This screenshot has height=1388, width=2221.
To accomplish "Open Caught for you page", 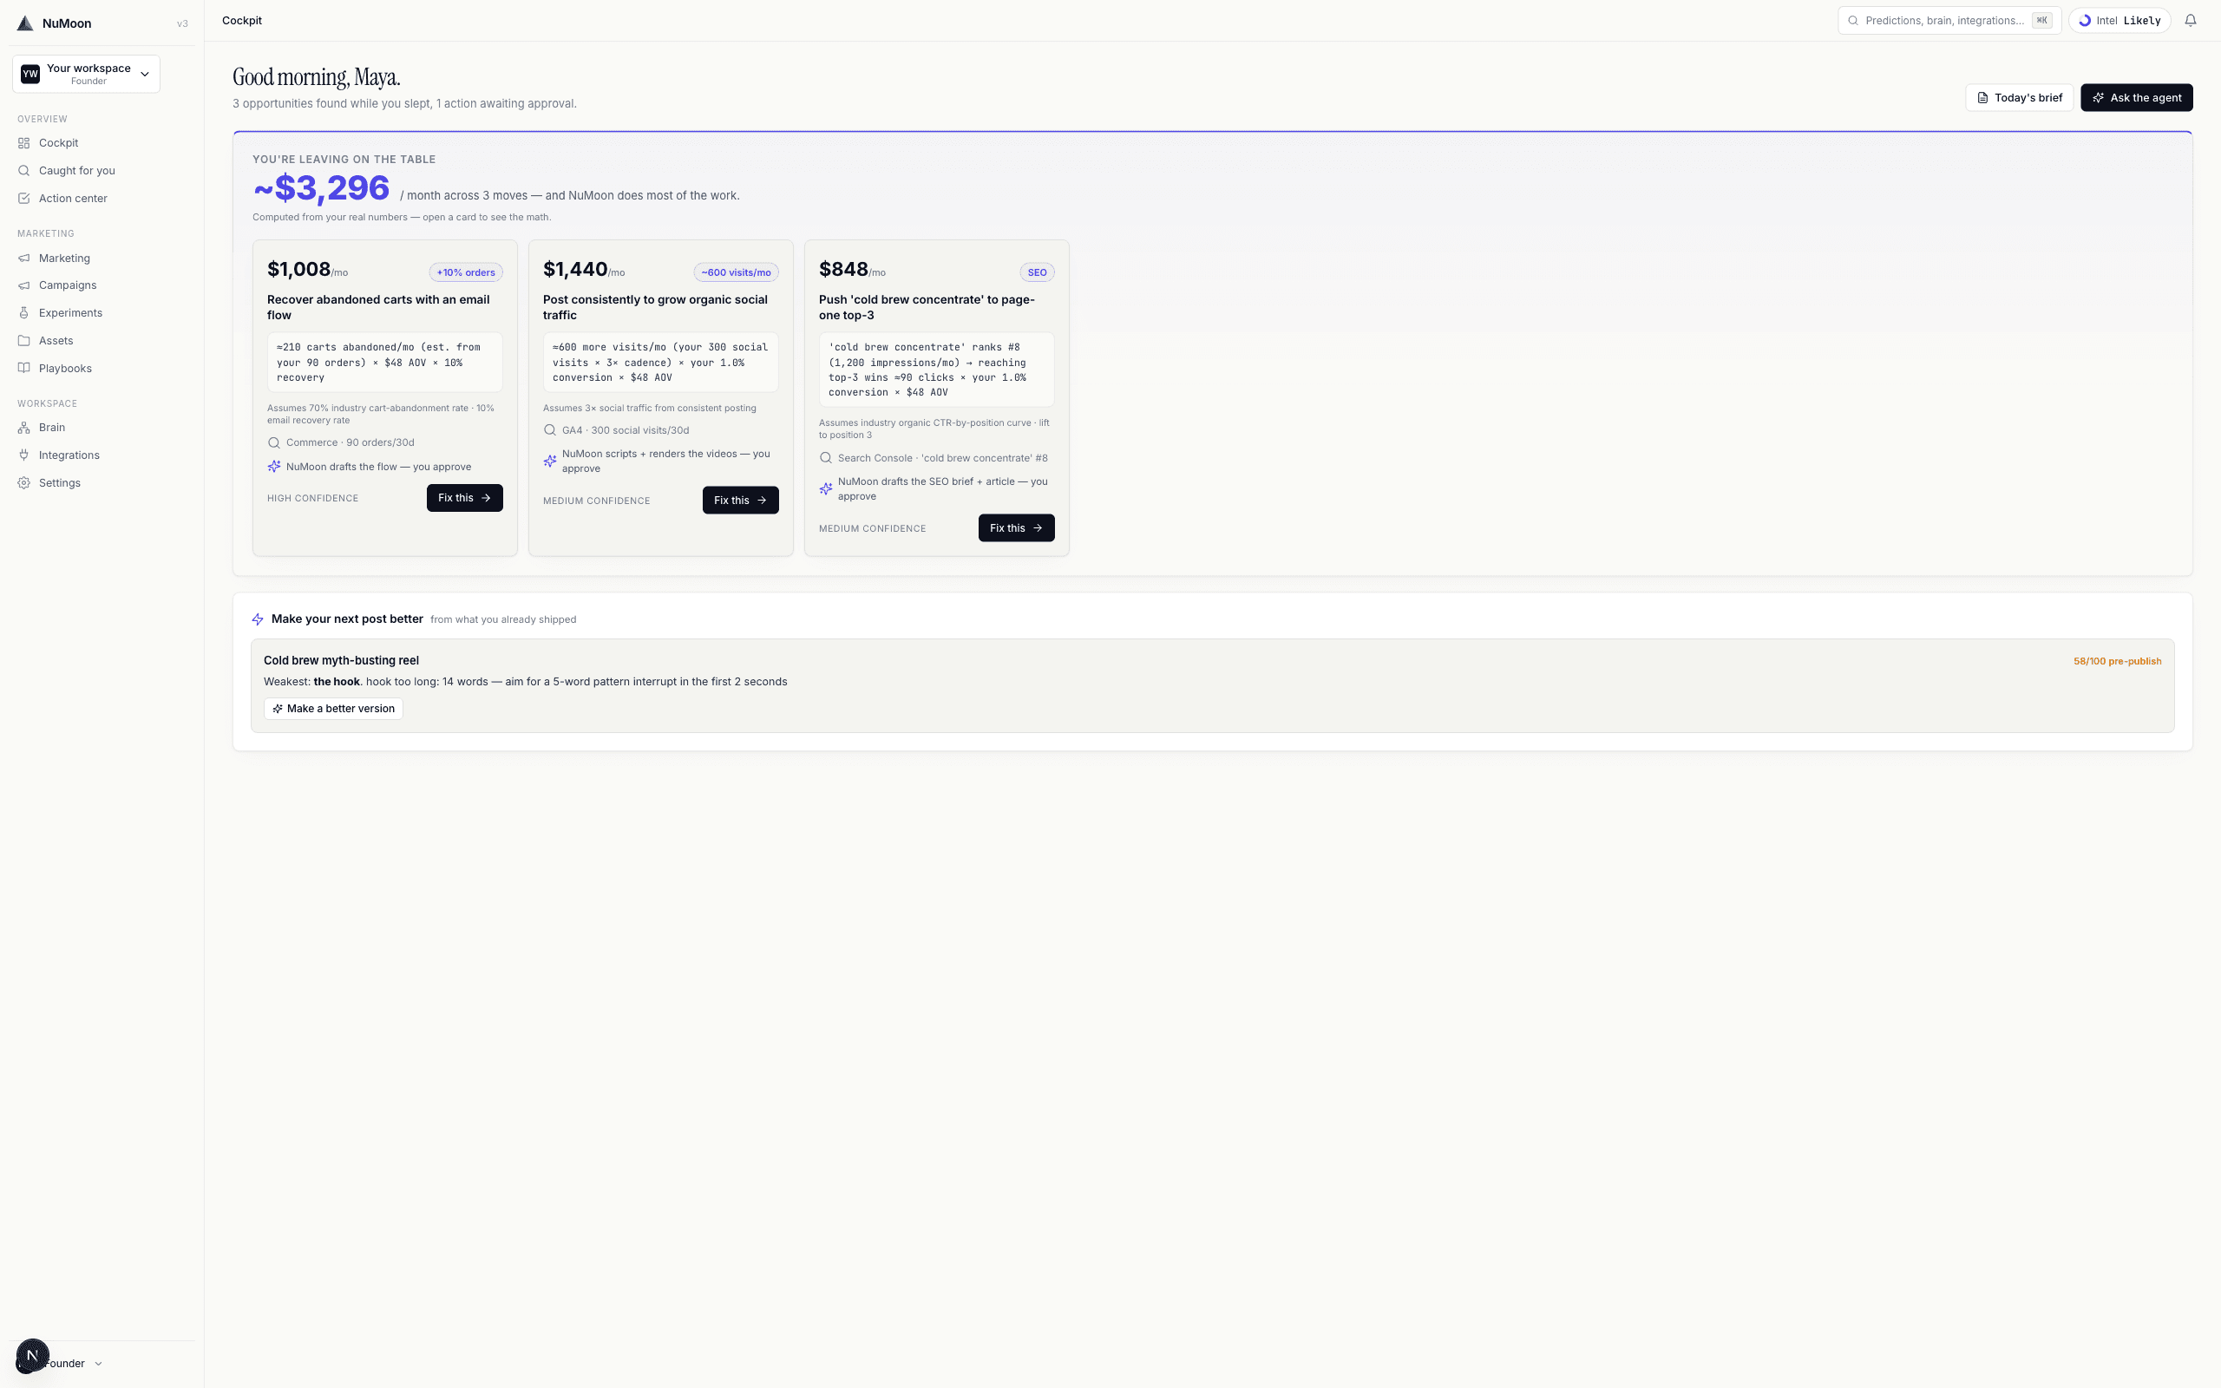I will coord(77,171).
